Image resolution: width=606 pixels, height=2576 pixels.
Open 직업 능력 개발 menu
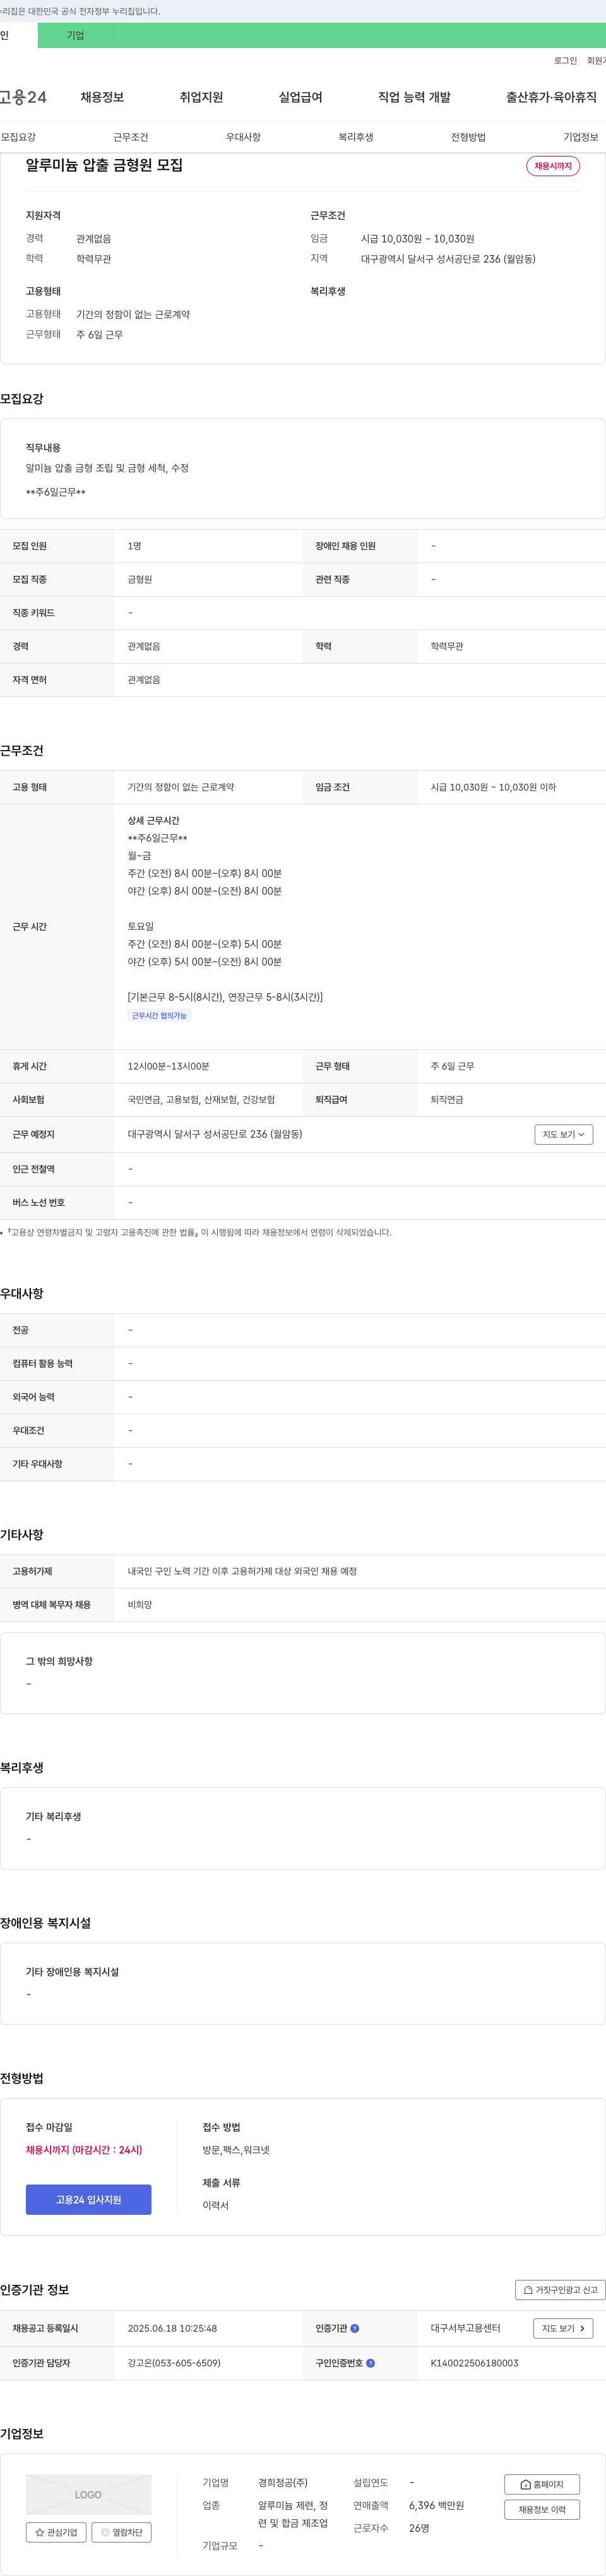point(414,97)
